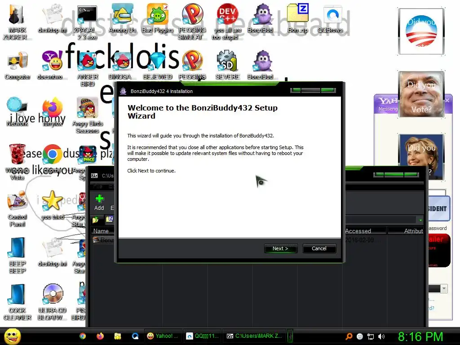Open the Among Us desktop shortcut
Image resolution: width=460 pixels, height=345 pixels.
point(122,18)
